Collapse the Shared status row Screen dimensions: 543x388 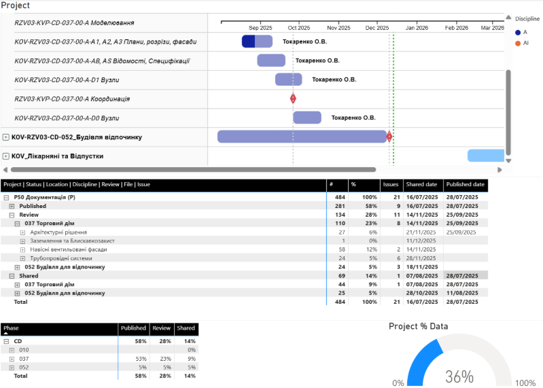pyautogui.click(x=12, y=276)
